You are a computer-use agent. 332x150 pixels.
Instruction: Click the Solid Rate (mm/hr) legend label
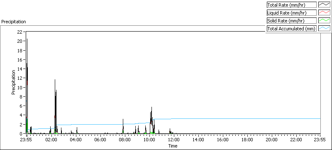(x=291, y=20)
